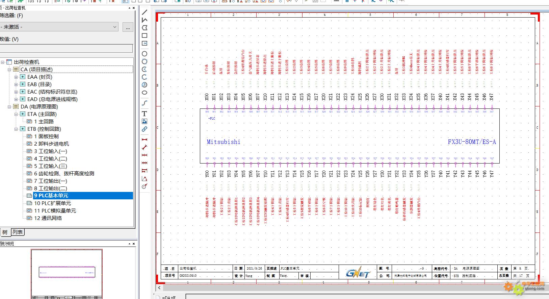Select the Rectangle drawing tool
The width and height of the screenshot is (549, 299).
point(145,35)
